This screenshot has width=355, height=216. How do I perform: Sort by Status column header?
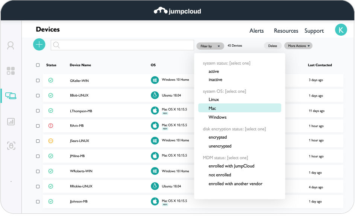click(x=51, y=65)
